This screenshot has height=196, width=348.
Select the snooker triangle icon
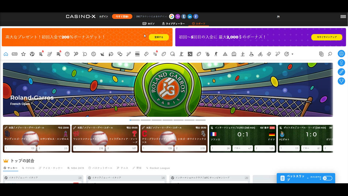[x=225, y=54]
